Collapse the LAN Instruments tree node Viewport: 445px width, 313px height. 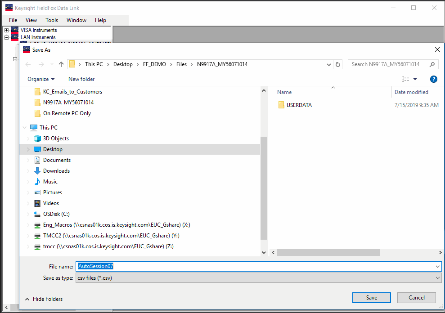click(x=6, y=37)
